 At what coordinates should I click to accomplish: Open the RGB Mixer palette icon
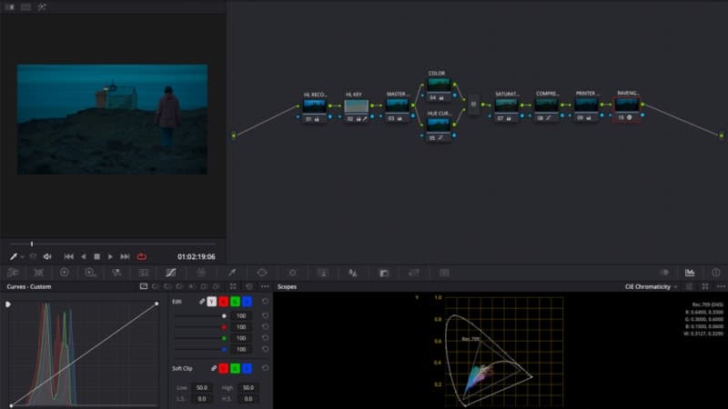pyautogui.click(x=116, y=273)
